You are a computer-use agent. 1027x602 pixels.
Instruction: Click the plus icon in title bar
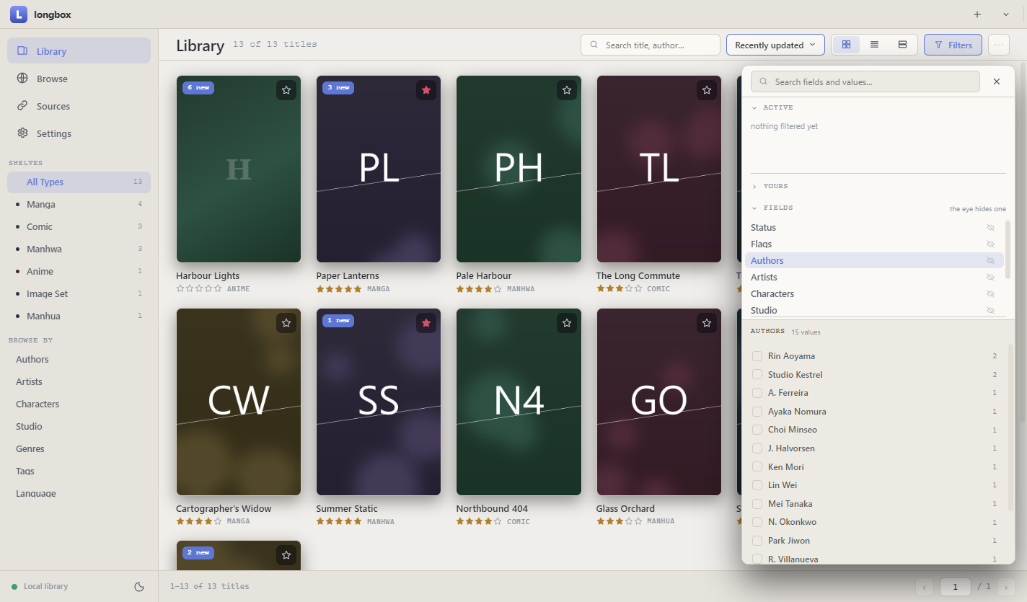[x=977, y=14]
